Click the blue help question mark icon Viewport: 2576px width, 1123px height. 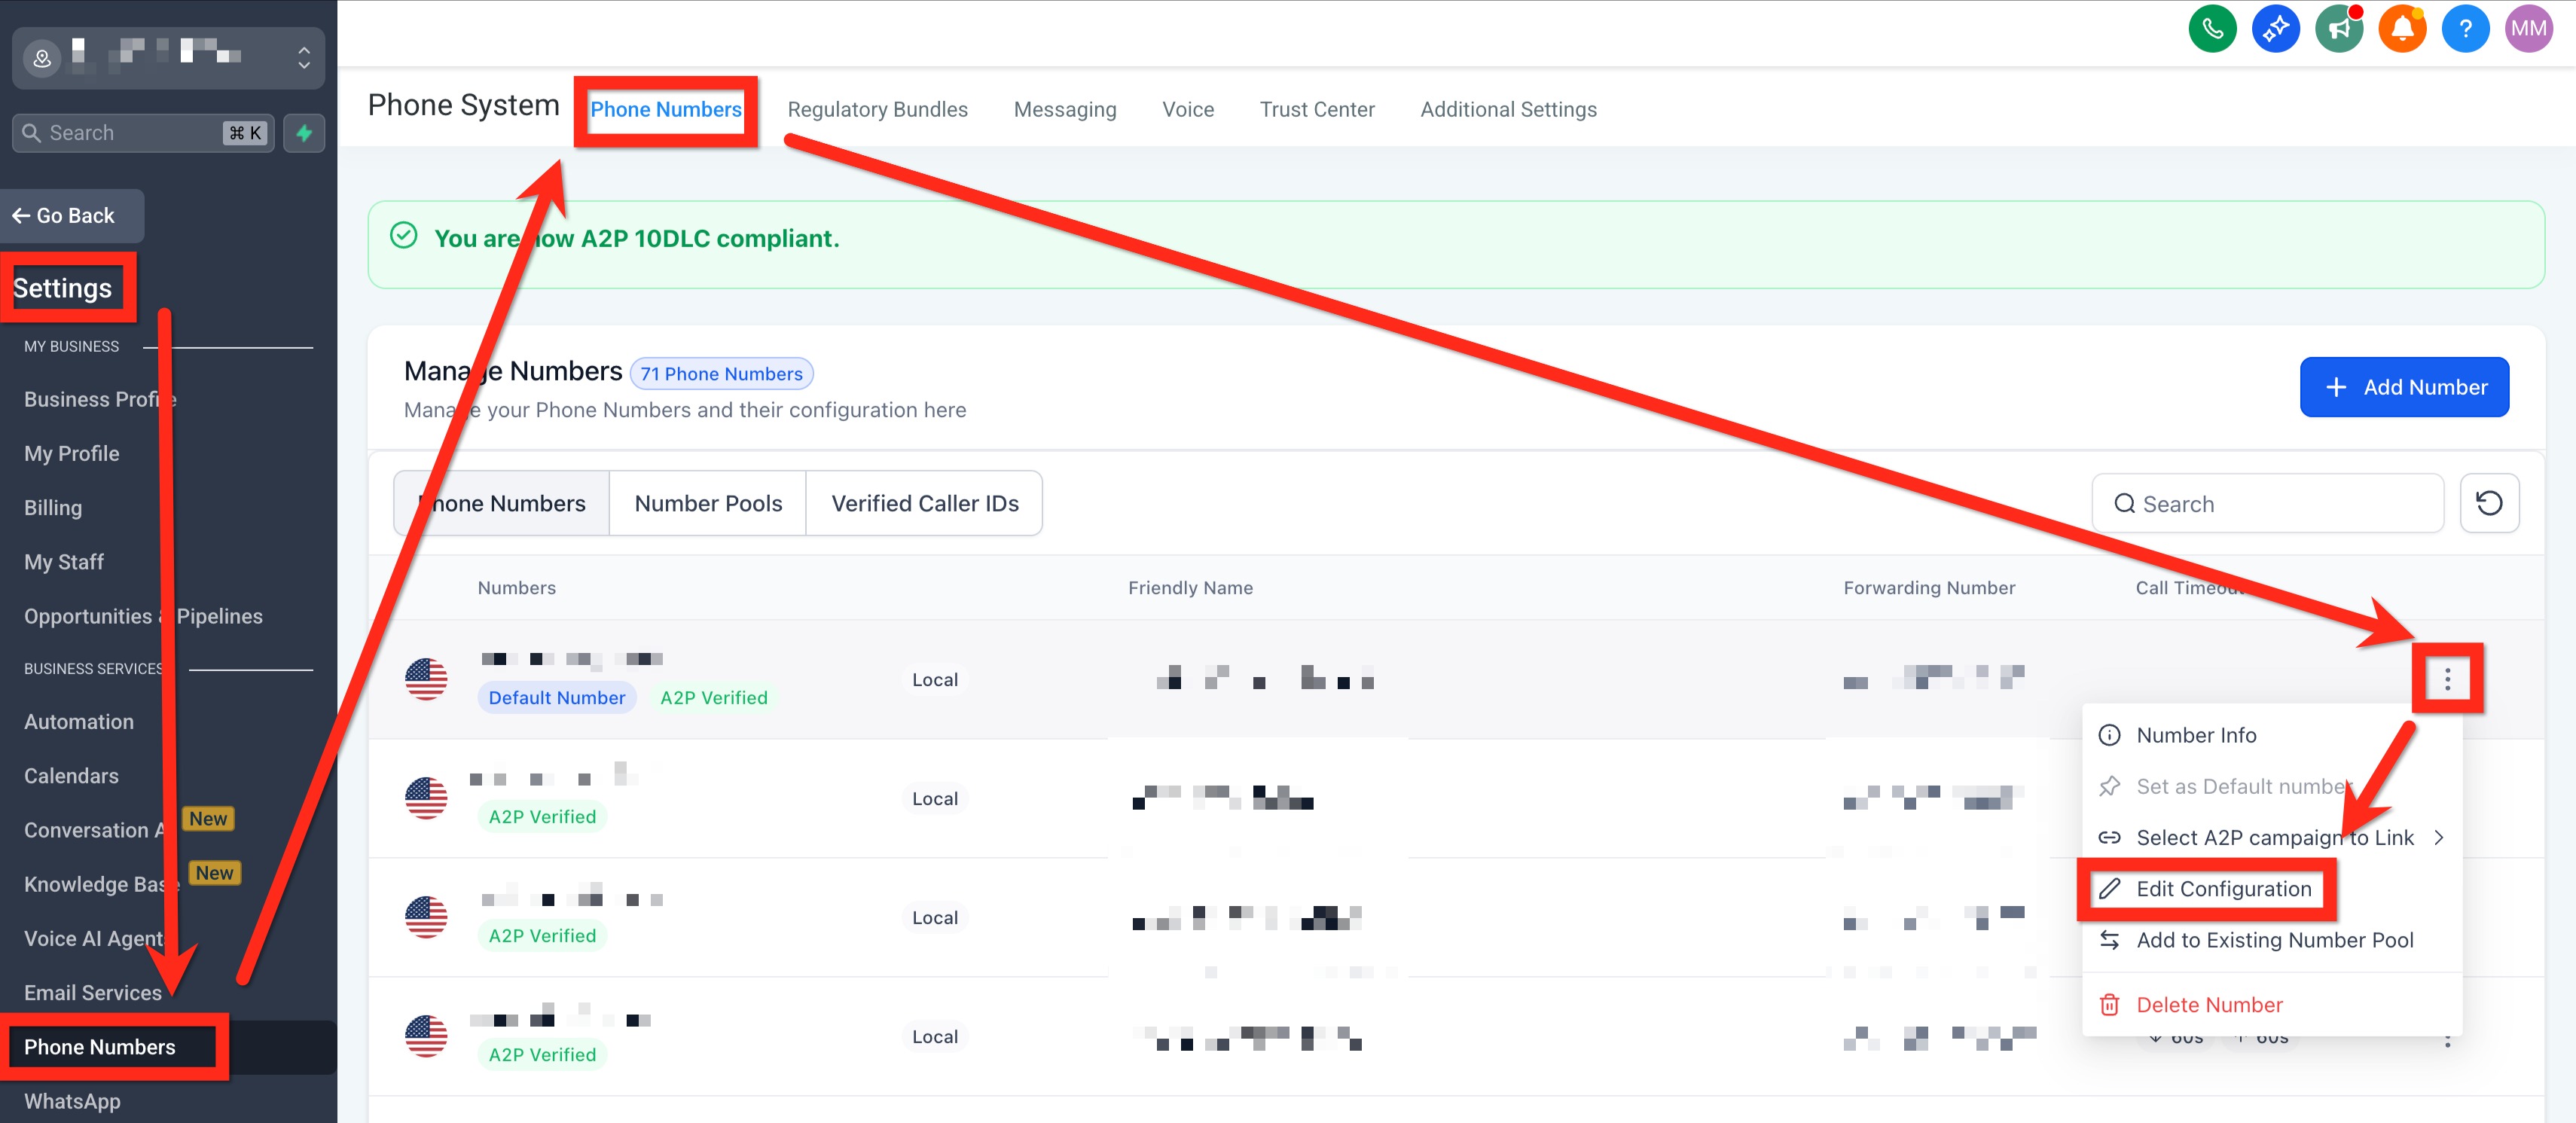pos(2465,29)
